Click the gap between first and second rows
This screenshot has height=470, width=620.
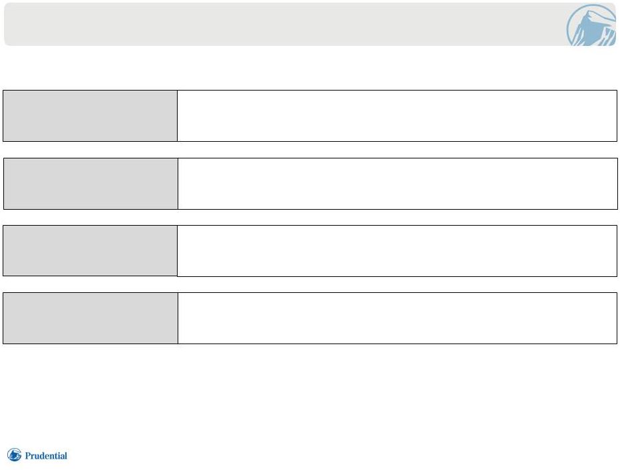pyautogui.click(x=310, y=150)
